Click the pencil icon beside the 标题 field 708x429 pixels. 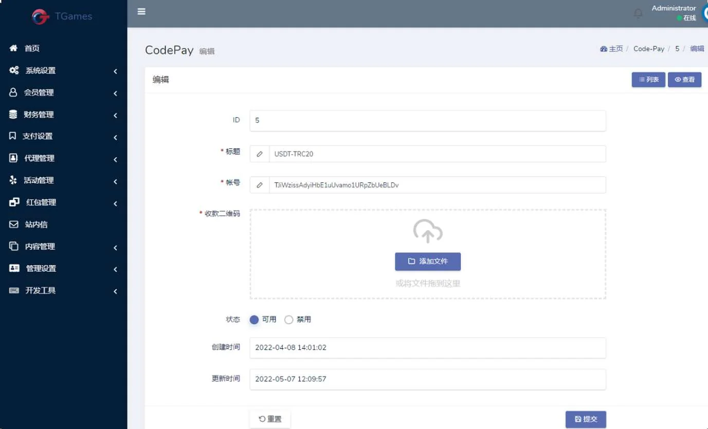pyautogui.click(x=260, y=154)
